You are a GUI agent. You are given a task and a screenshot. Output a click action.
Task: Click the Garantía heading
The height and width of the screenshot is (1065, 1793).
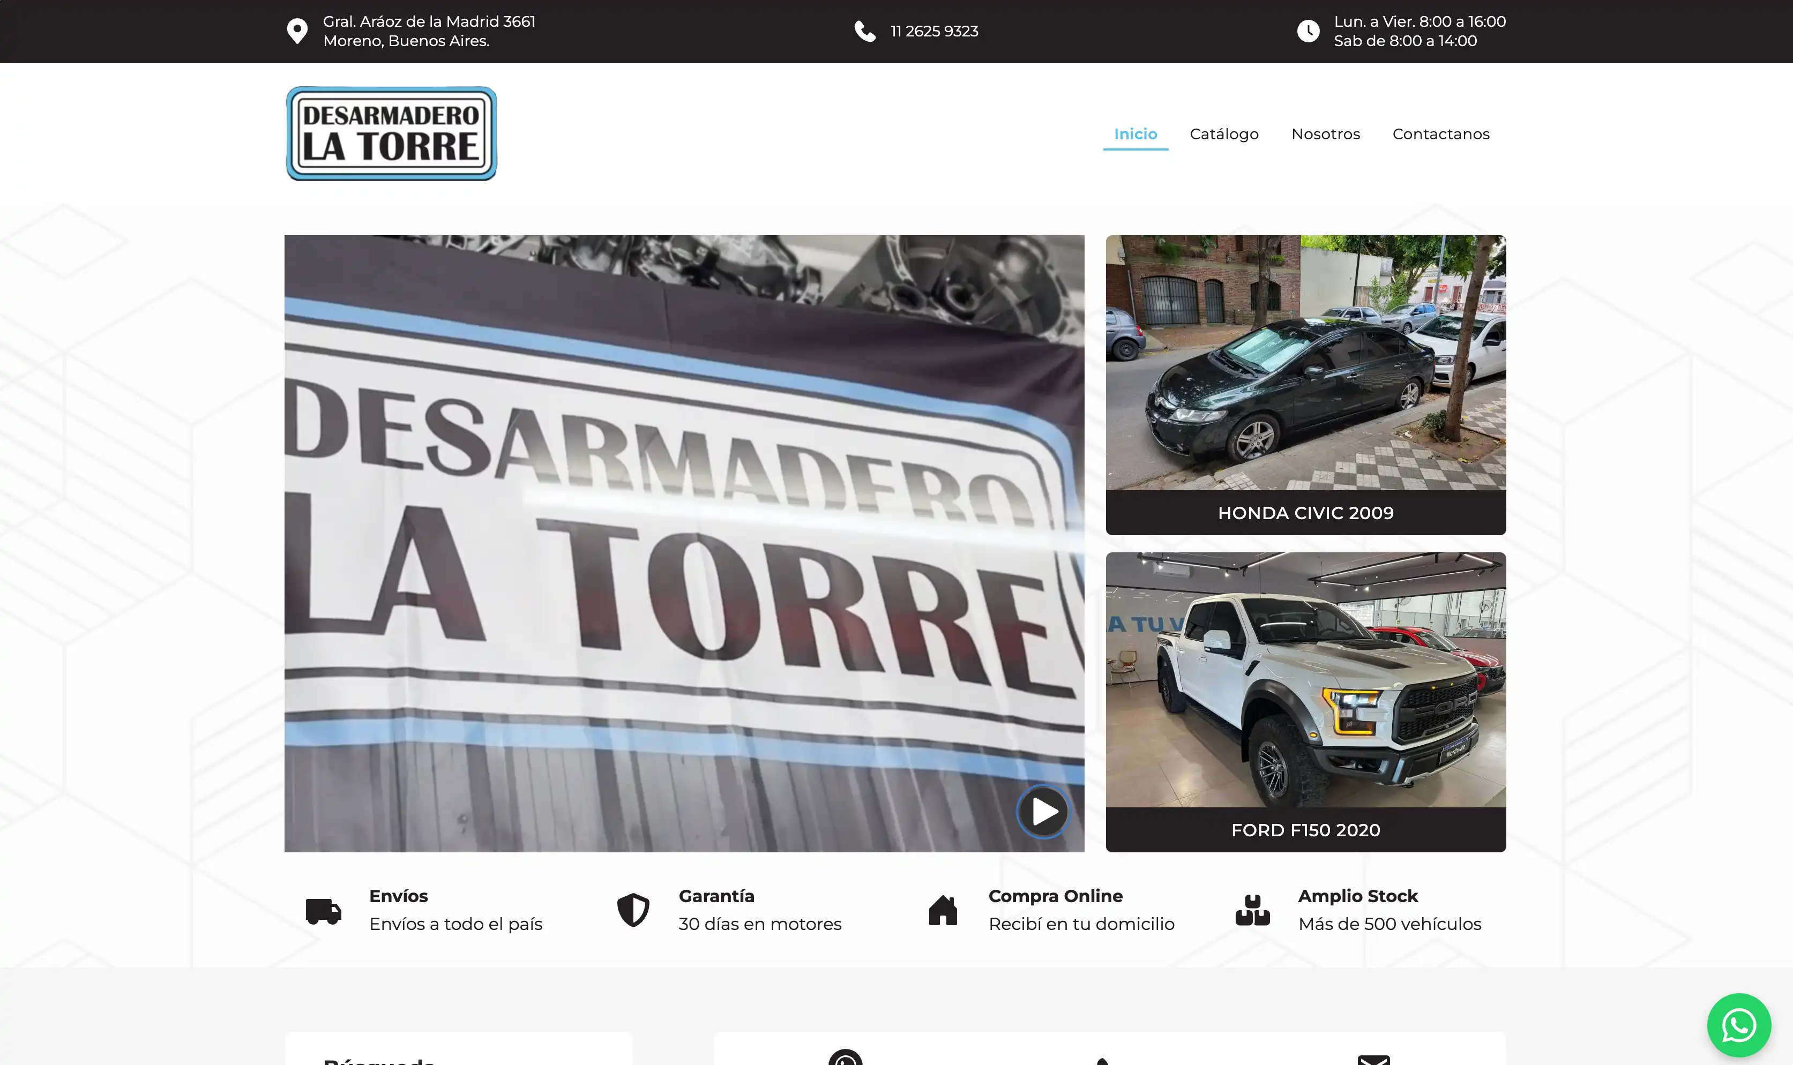[x=716, y=896]
